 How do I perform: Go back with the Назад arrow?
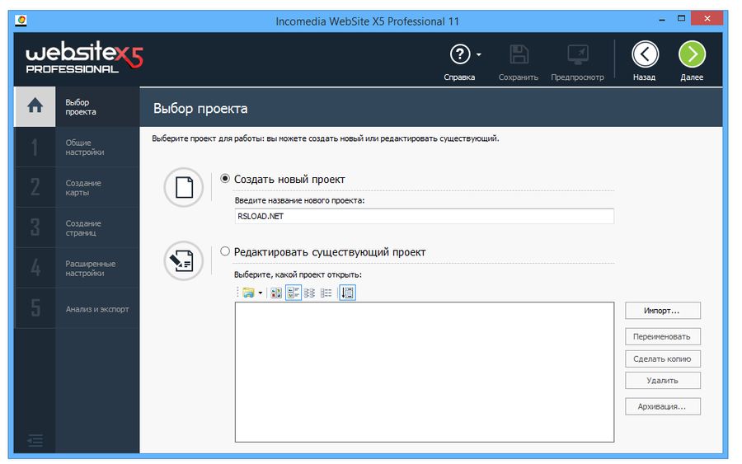645,54
